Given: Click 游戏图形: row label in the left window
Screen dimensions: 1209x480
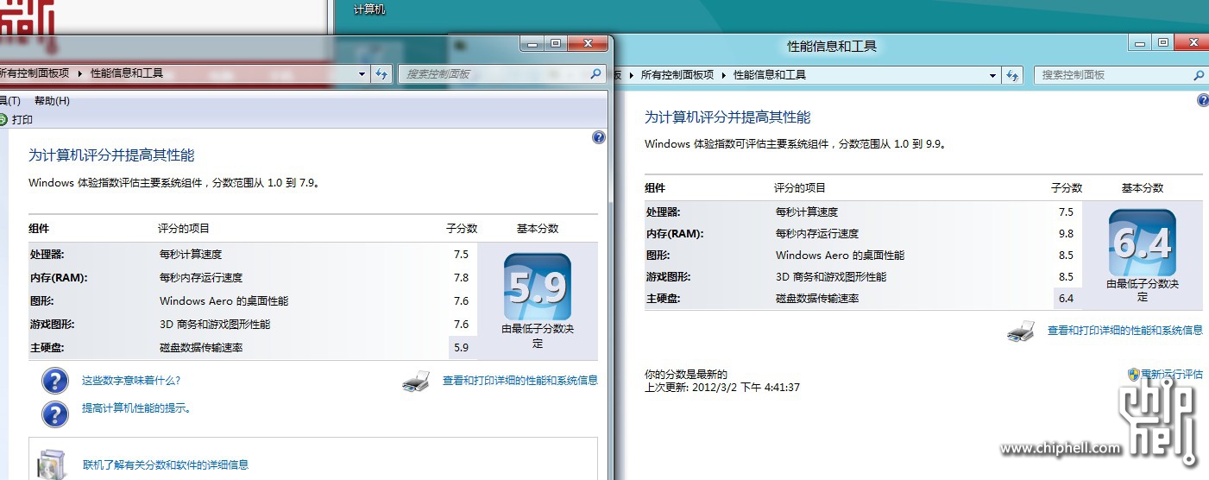Looking at the screenshot, I should tap(53, 325).
